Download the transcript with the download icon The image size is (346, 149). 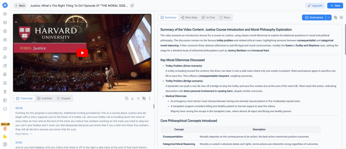pyautogui.click(x=132, y=99)
